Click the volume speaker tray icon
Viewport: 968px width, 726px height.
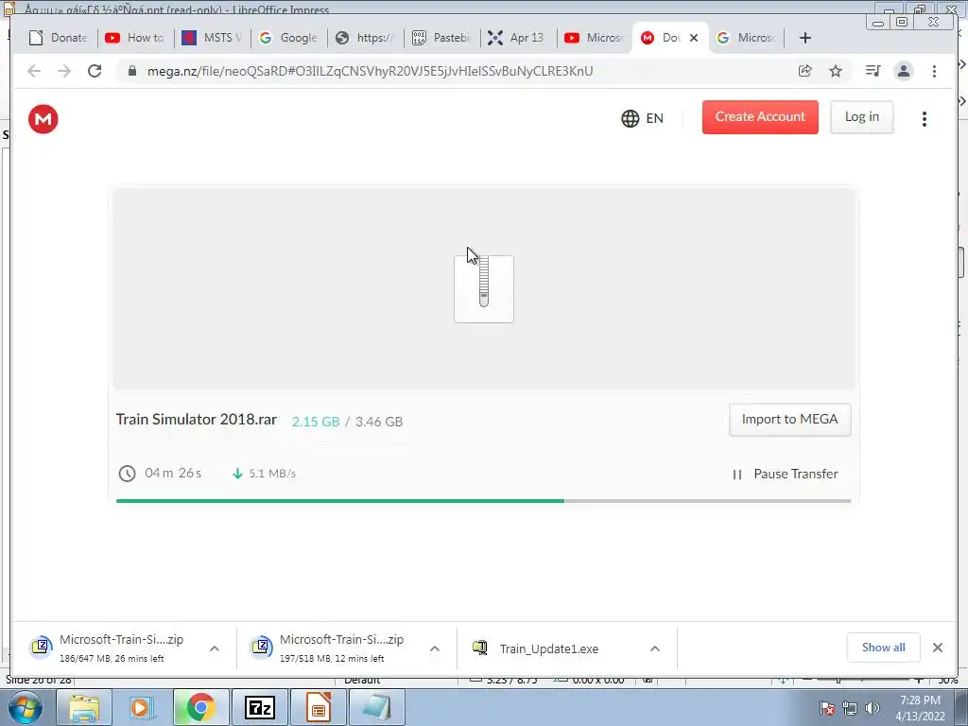click(873, 708)
